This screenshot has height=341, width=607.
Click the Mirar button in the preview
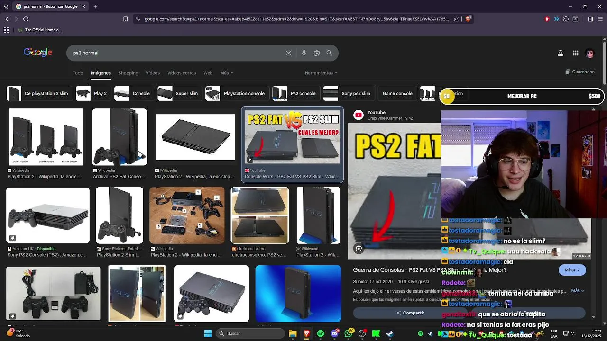tap(572, 270)
